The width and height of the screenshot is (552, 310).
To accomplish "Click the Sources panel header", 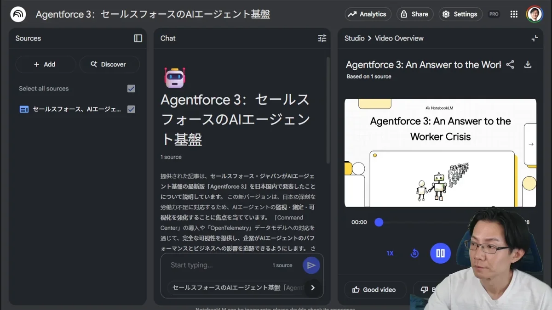I will 28,39.
